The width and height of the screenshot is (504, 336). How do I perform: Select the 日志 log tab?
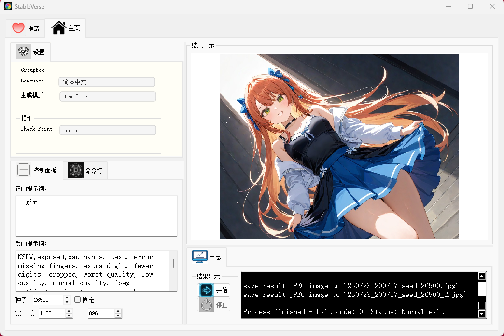pos(207,257)
